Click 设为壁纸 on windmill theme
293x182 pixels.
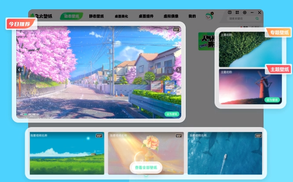pos(271,100)
